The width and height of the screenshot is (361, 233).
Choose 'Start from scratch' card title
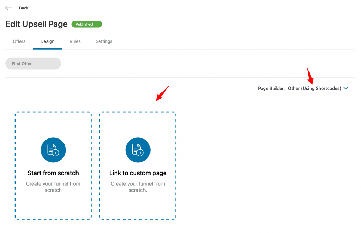coord(53,173)
